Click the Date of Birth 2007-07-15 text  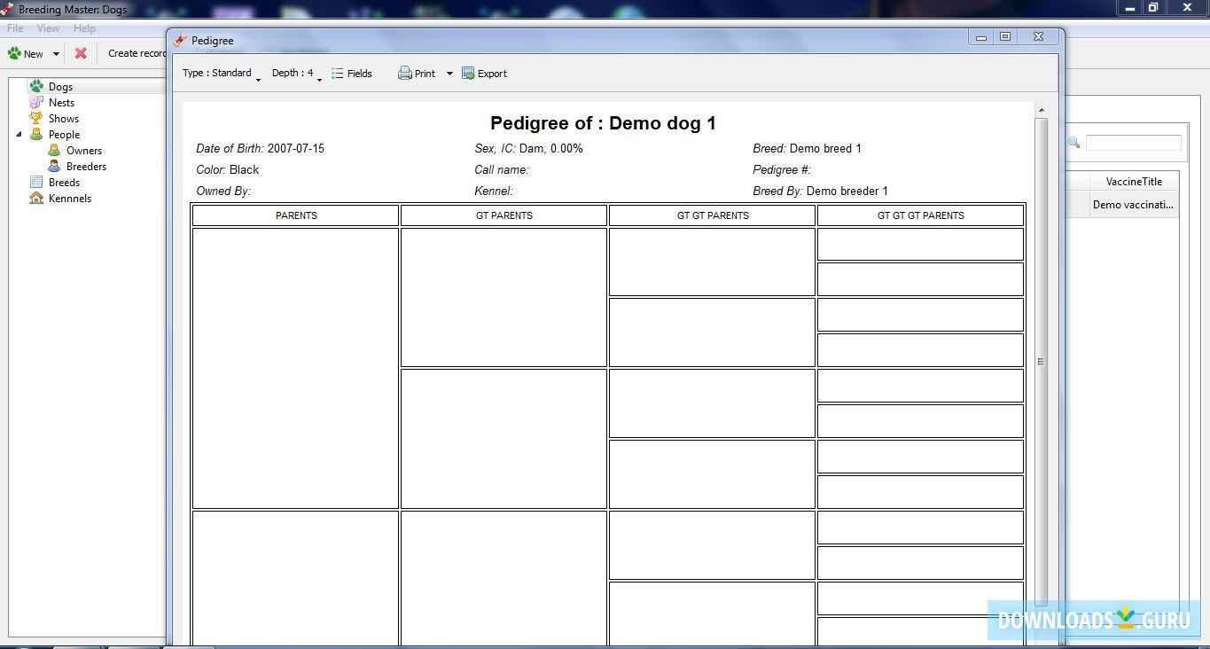pyautogui.click(x=260, y=148)
